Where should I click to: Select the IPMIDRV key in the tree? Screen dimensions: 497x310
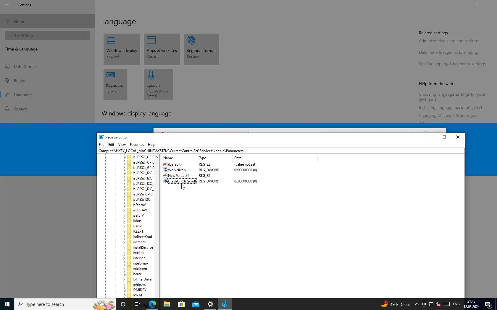[140, 290]
